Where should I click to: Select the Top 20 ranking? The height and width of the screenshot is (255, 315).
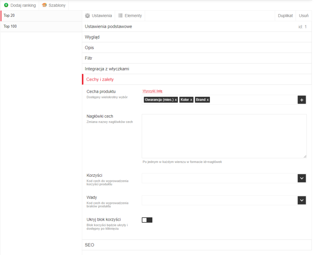click(9, 16)
